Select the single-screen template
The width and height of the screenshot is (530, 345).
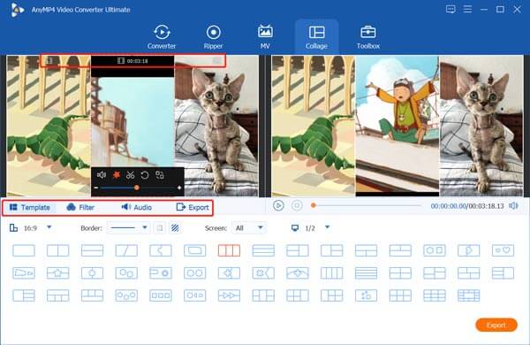pos(24,250)
